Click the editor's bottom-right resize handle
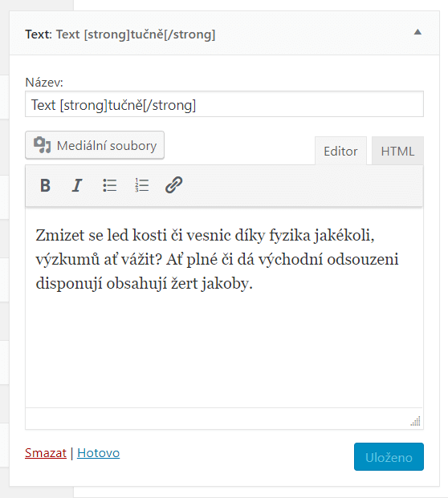The image size is (448, 498). click(x=416, y=421)
